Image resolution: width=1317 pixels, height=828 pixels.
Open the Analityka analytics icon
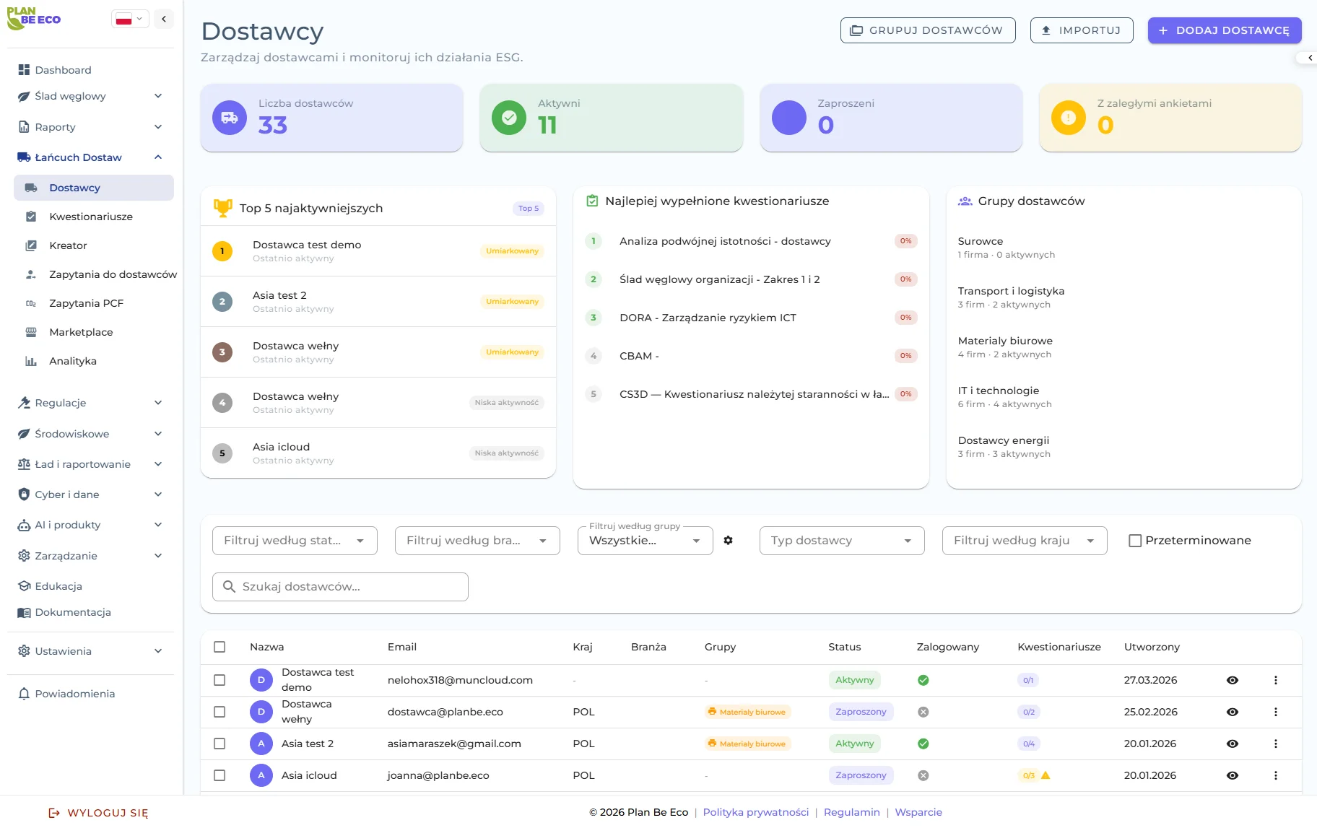31,361
